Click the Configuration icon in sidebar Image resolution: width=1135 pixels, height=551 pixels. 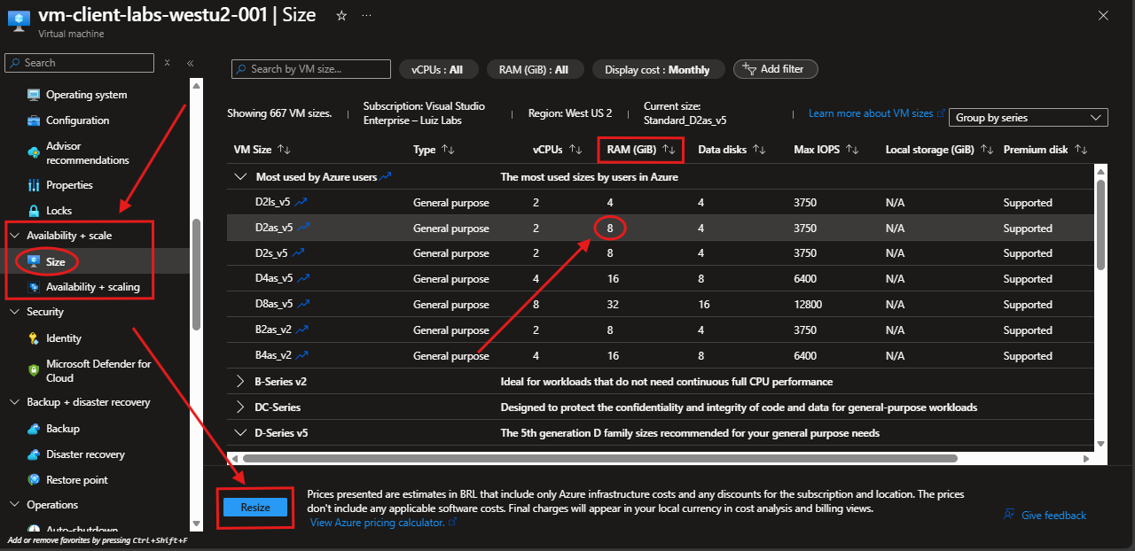(x=34, y=120)
